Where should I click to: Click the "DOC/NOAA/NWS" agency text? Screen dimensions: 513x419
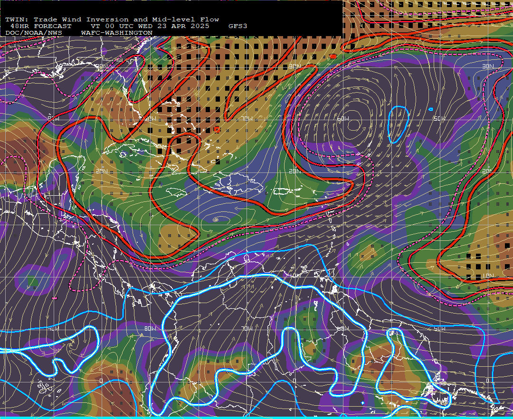click(34, 33)
